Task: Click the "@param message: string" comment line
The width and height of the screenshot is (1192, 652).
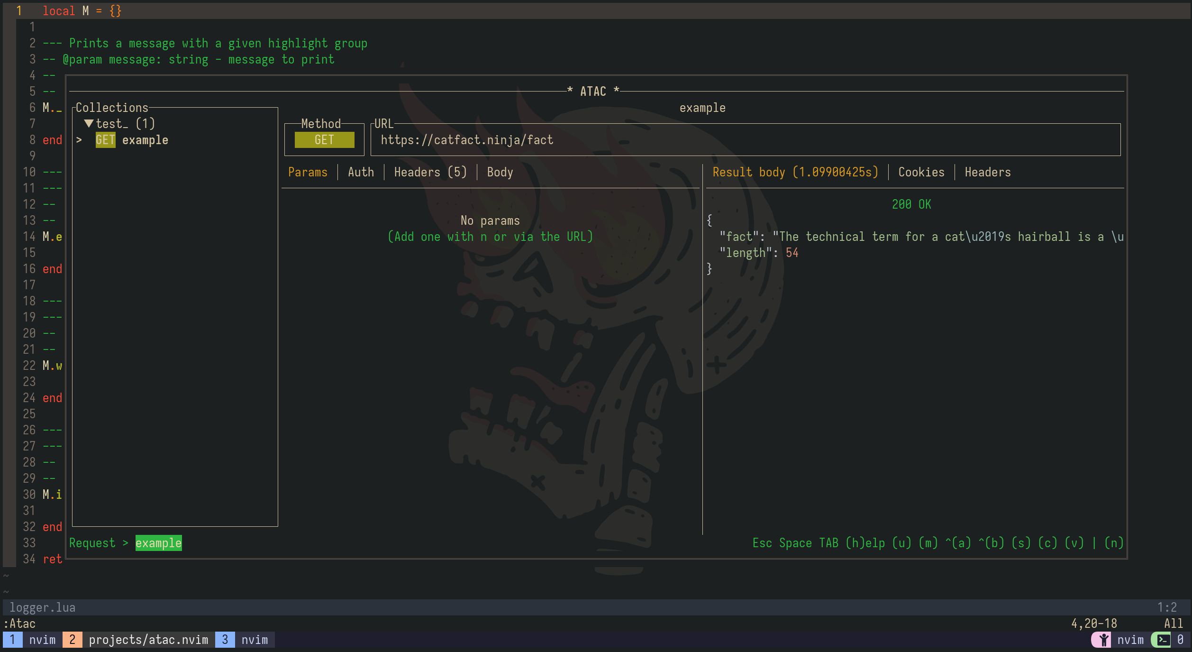Action: [189, 59]
